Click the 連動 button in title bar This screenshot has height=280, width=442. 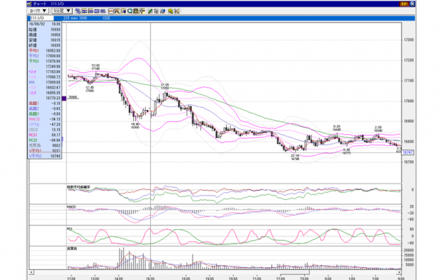[x=404, y=4]
